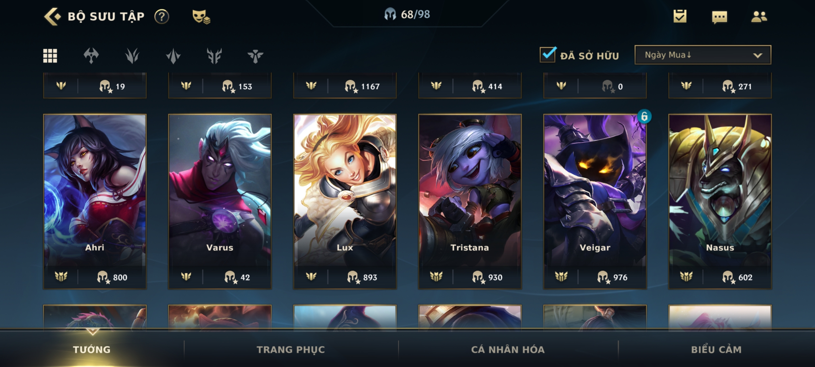Open the missions checklist icon
815x367 pixels.
coord(680,16)
